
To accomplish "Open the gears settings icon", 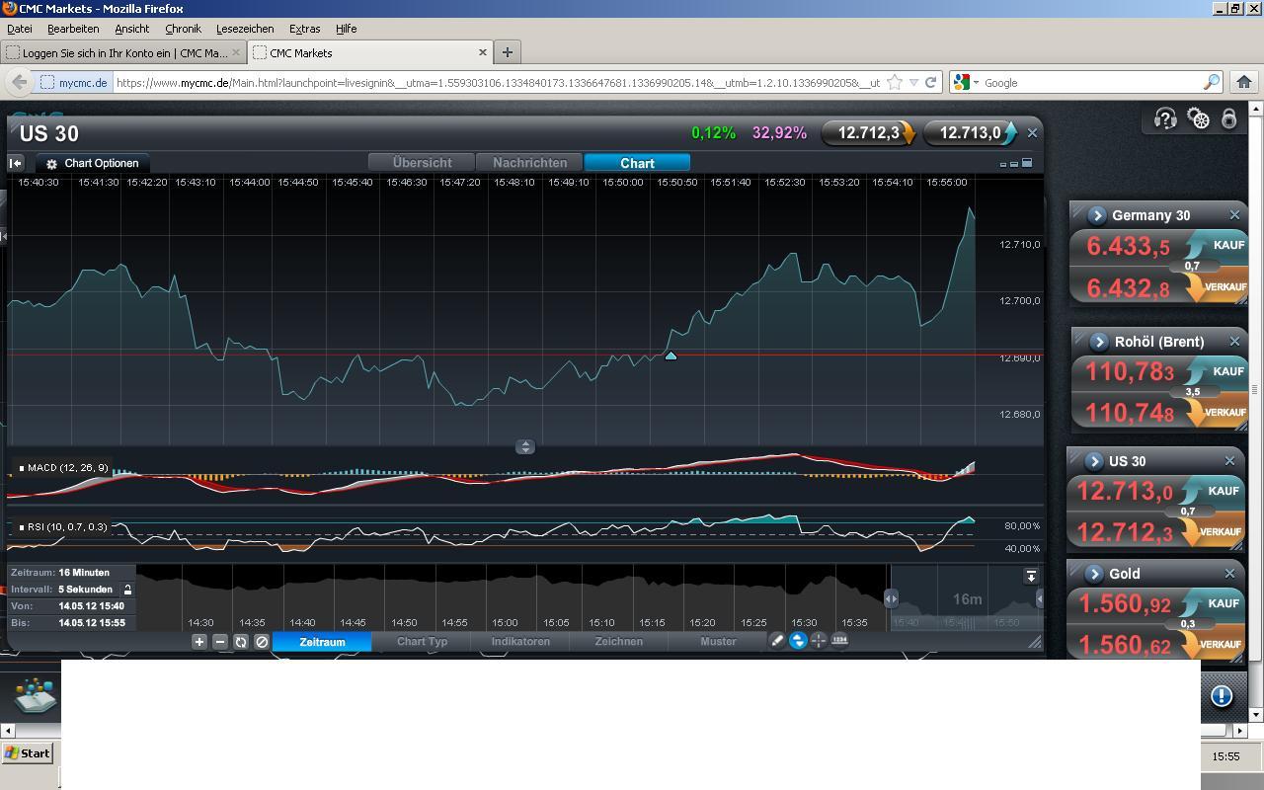I will click(1198, 119).
